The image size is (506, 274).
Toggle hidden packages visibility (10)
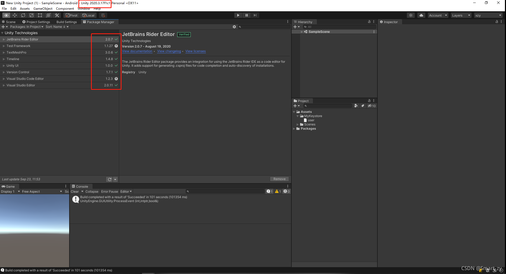(372, 106)
